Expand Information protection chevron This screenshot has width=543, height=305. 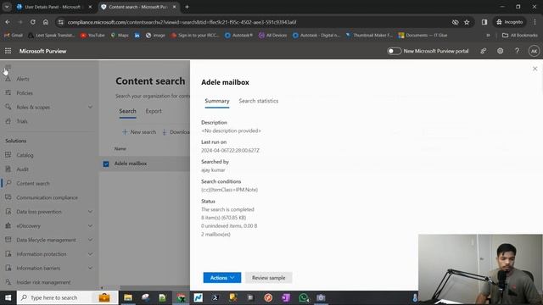click(90, 254)
